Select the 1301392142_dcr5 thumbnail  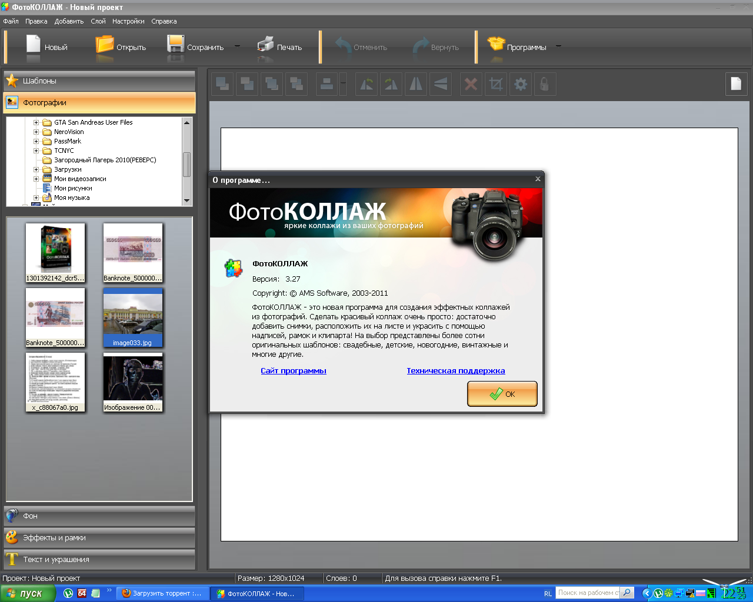tap(55, 253)
